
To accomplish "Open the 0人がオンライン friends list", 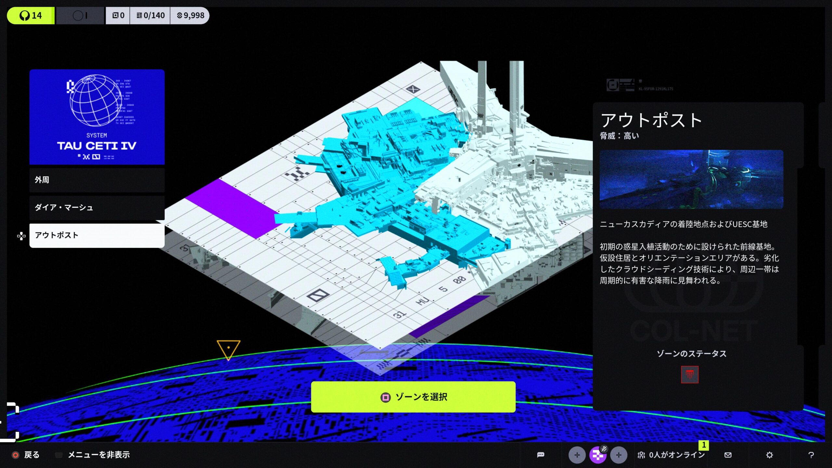I will (671, 455).
